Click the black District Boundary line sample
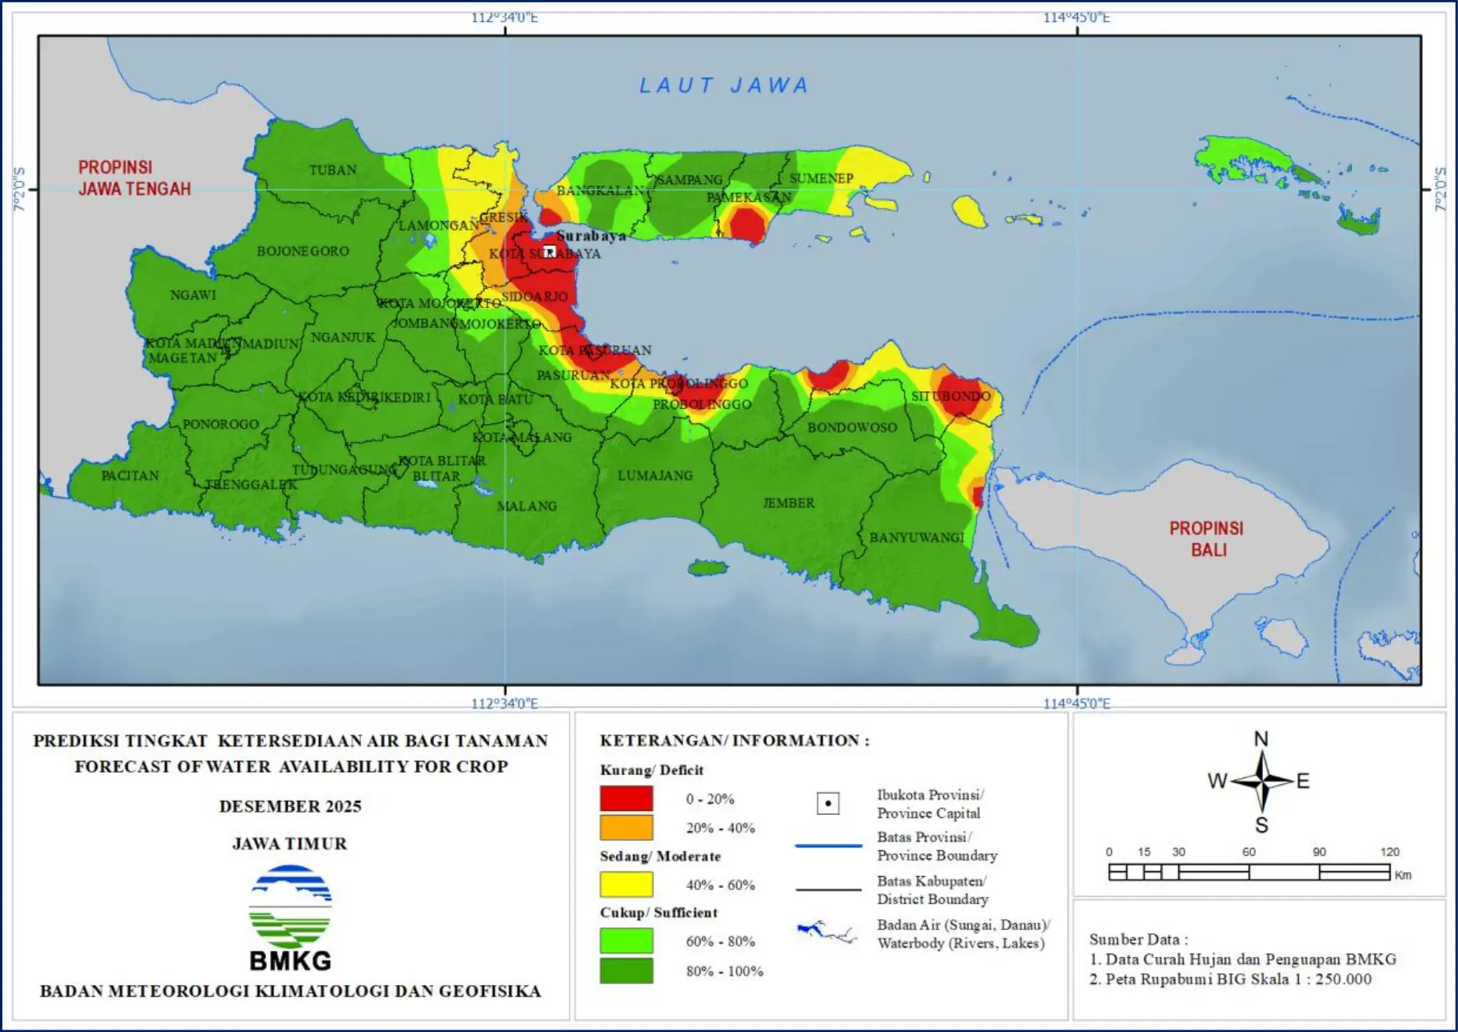The height and width of the screenshot is (1032, 1458). 828,889
